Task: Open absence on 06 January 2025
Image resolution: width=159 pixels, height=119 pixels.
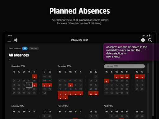Action: 107,81
